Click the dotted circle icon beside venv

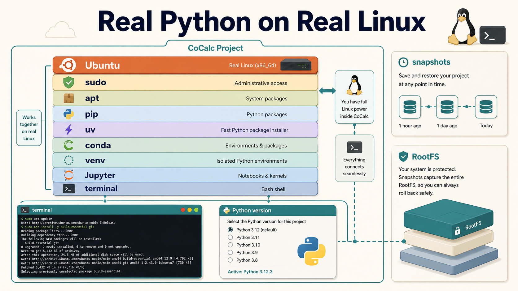pos(68,160)
